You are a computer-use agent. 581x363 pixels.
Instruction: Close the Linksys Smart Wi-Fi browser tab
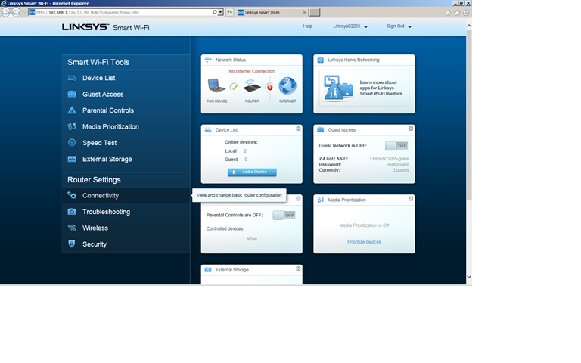305,13
